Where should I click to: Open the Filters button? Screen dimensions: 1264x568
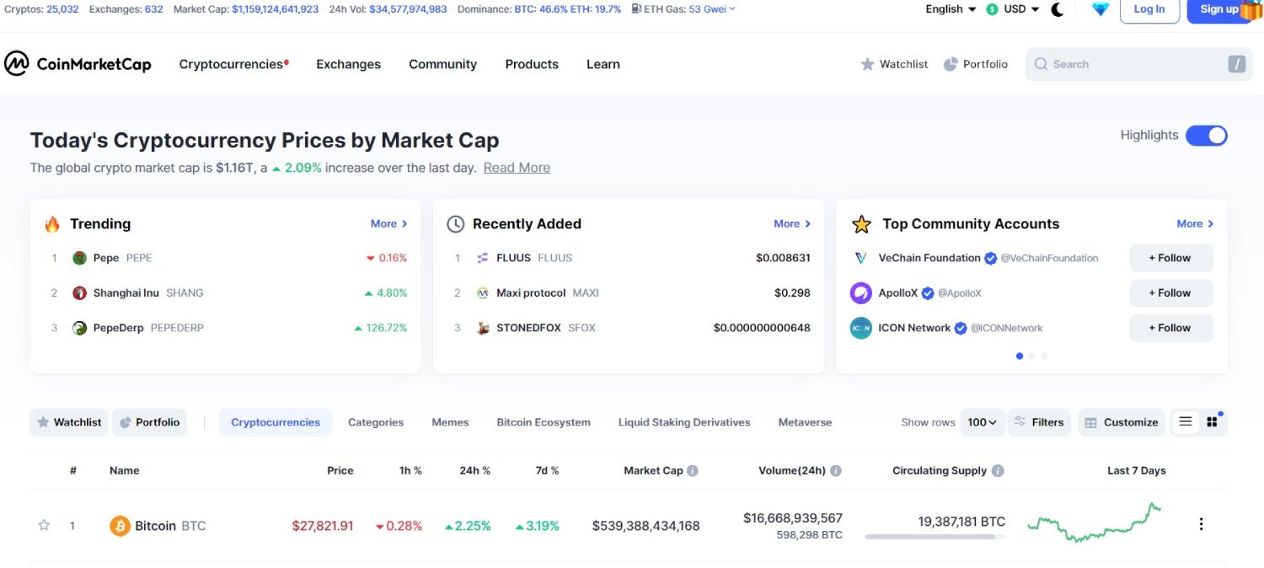1039,422
